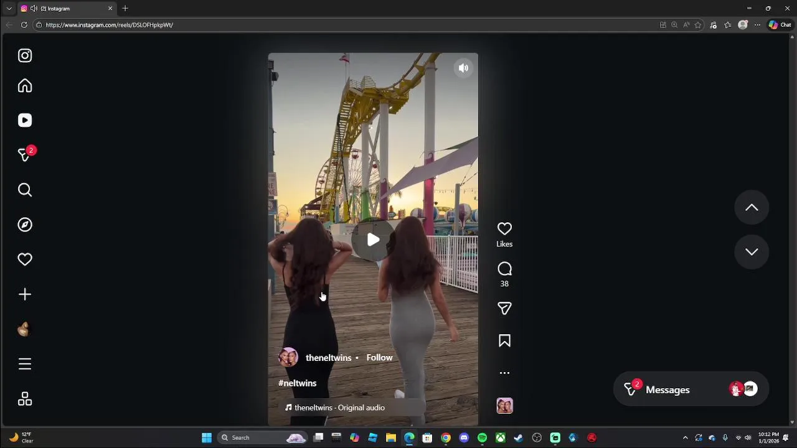The image size is (797, 448).
Task: Open the Also from Meta grid icon
Action: tap(25, 399)
